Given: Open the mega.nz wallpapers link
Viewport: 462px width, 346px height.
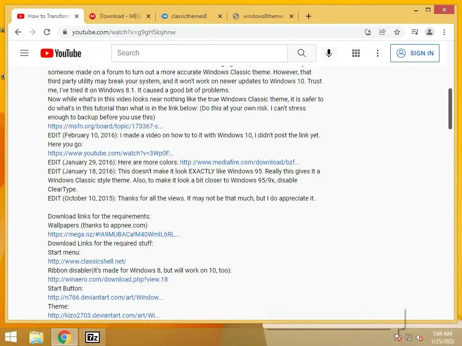Looking at the screenshot, I should point(113,234).
